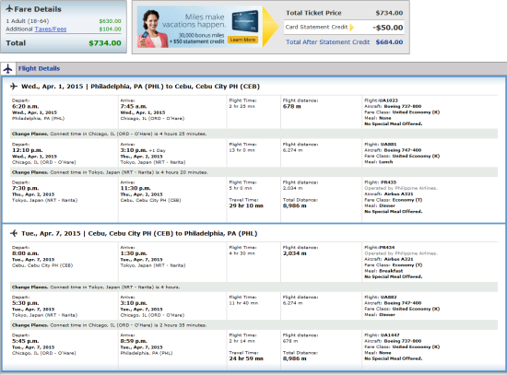This screenshot has width=507, height=375.
Task: Select the $104.00 taxes amount
Action: click(110, 29)
